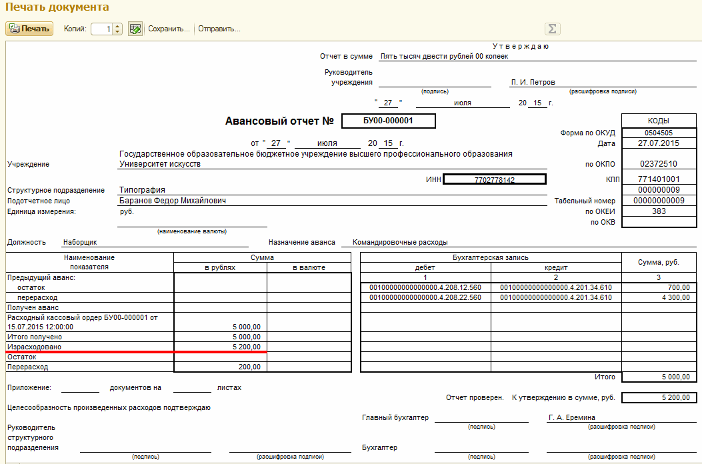The height and width of the screenshot is (464, 702).
Task: Click the date cell 27.07.2015
Action: (659, 143)
